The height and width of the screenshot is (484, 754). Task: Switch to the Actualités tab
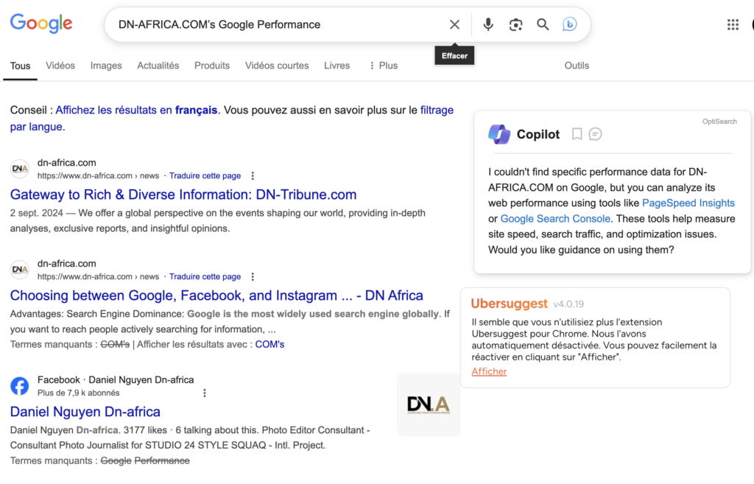158,66
